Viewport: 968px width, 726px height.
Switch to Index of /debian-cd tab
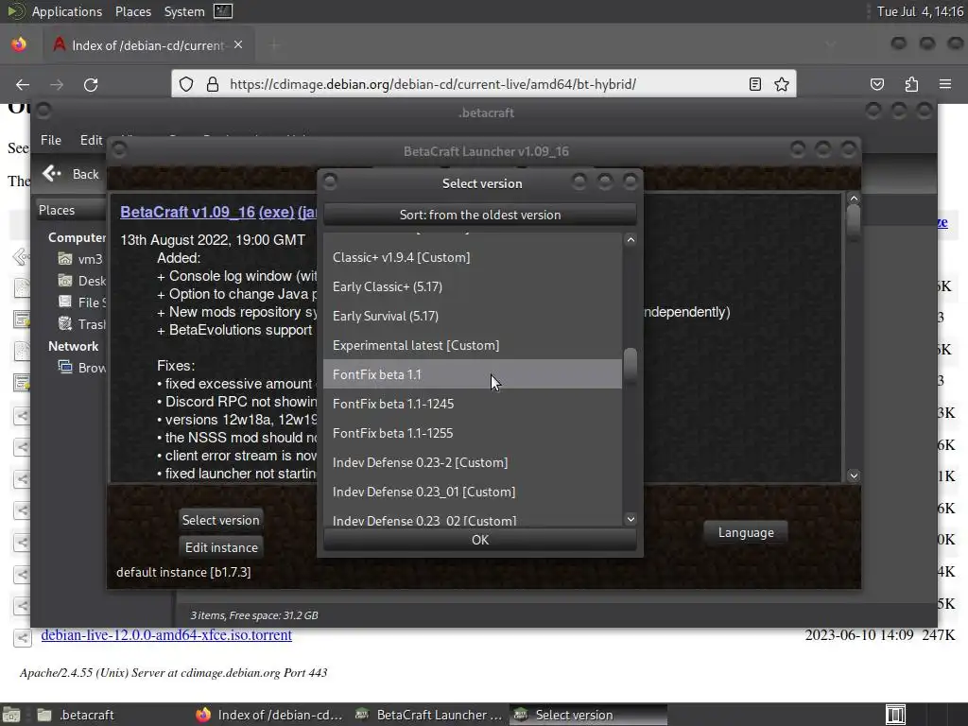click(147, 45)
